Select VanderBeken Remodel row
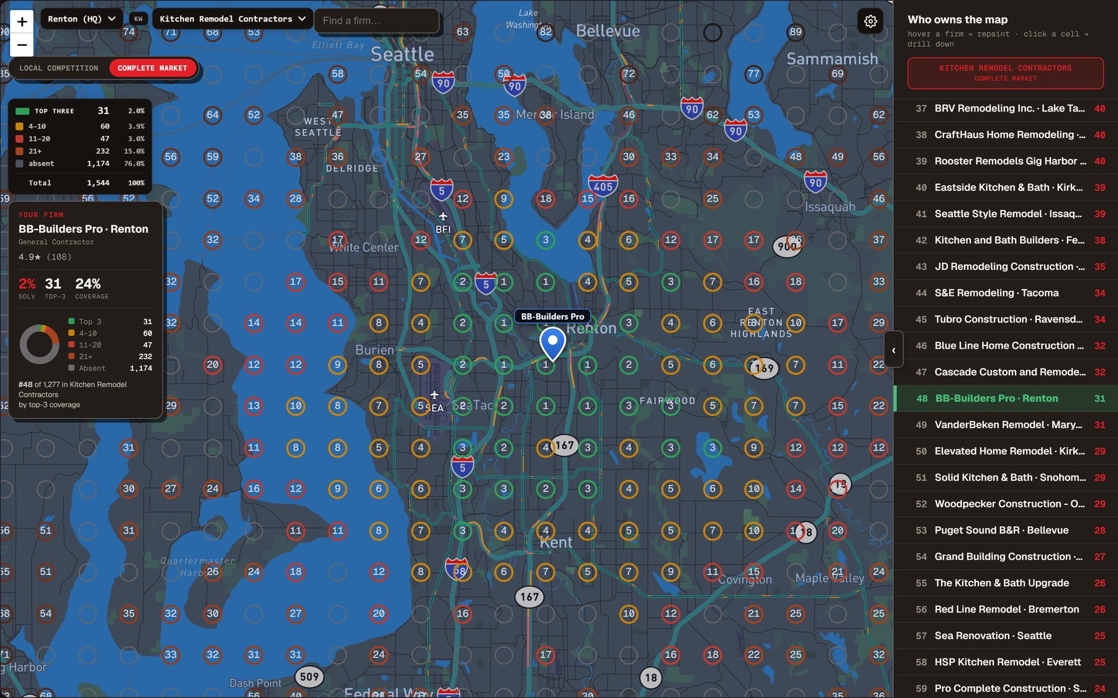The width and height of the screenshot is (1118, 698). click(1006, 425)
